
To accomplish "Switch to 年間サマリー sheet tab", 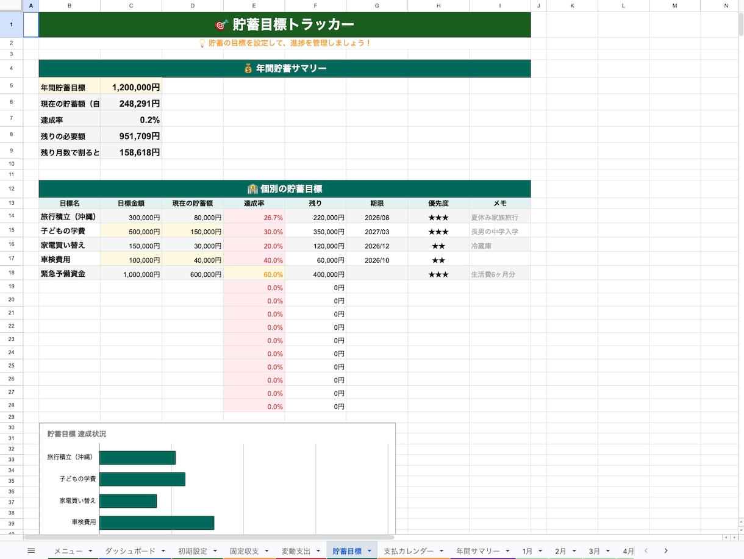I will point(478,551).
